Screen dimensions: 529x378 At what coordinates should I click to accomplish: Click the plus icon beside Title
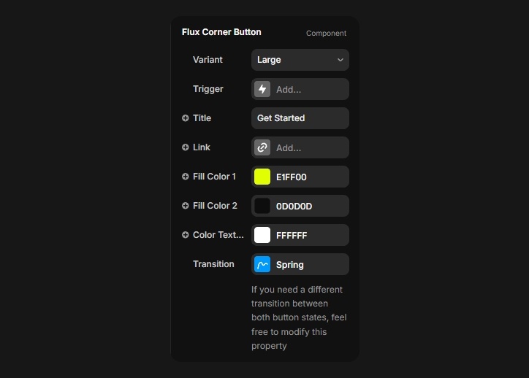[186, 118]
